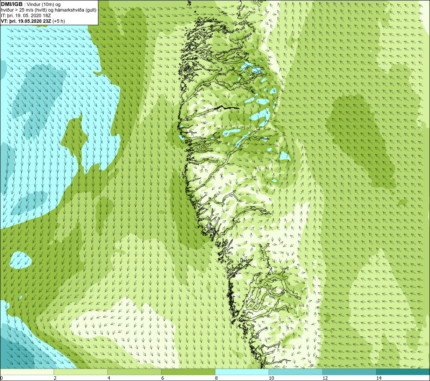The height and width of the screenshot is (381, 430).
Task: Click the 'IT: þri. 19. 05. 2020 18Z' line
Action: [26, 15]
